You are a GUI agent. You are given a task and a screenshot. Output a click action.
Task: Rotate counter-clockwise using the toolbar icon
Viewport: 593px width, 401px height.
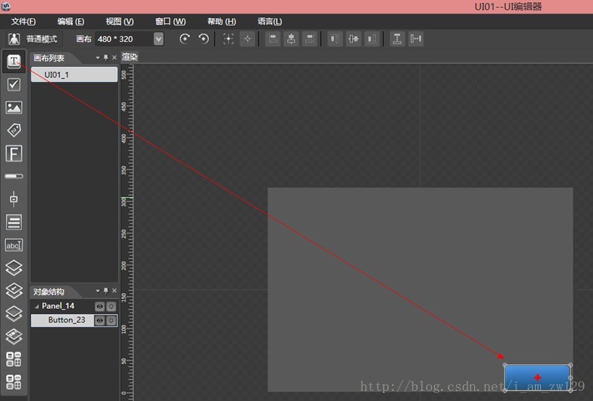tap(204, 38)
